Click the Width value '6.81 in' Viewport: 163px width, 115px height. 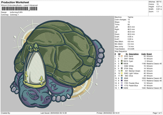[159, 9]
